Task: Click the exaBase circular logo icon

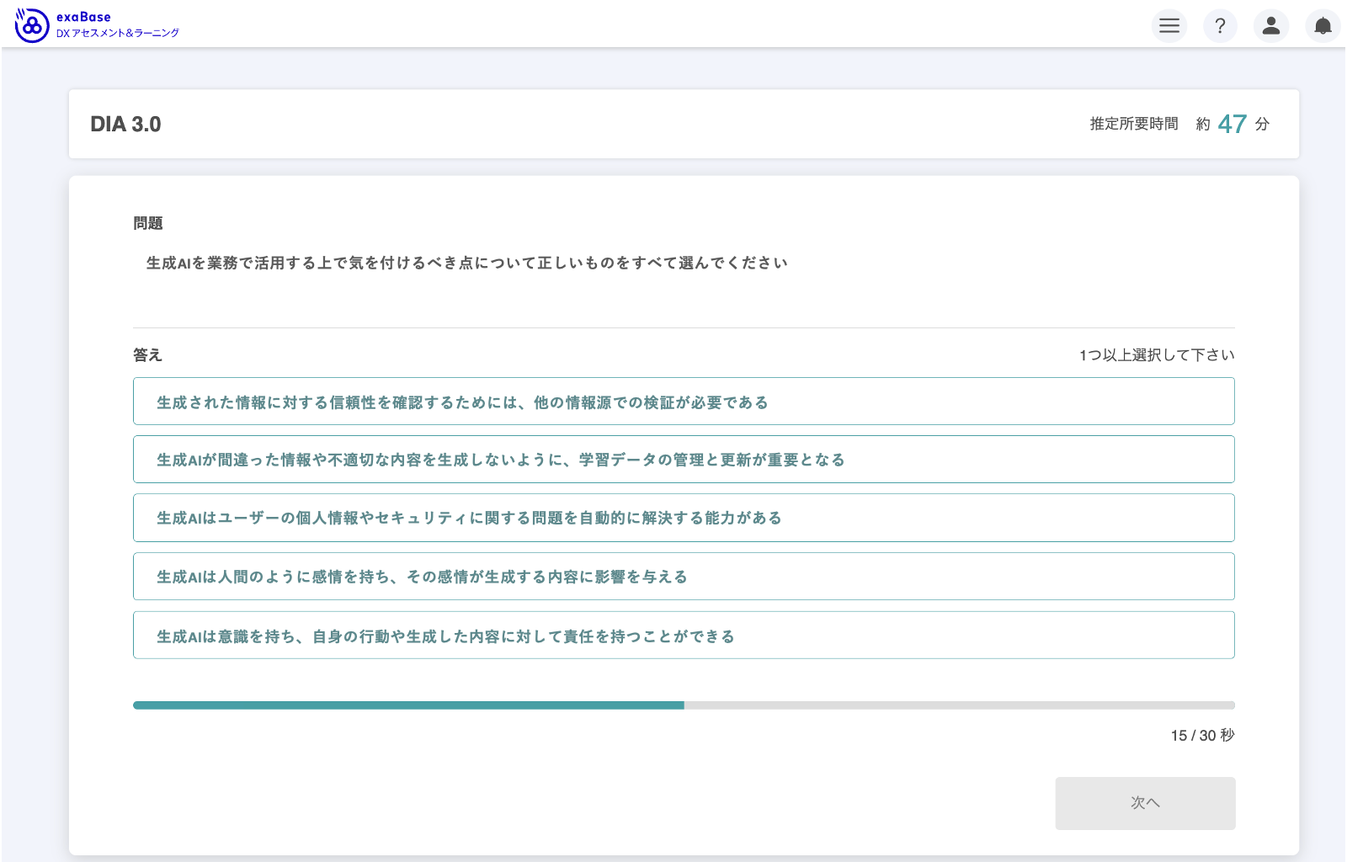Action: (32, 25)
